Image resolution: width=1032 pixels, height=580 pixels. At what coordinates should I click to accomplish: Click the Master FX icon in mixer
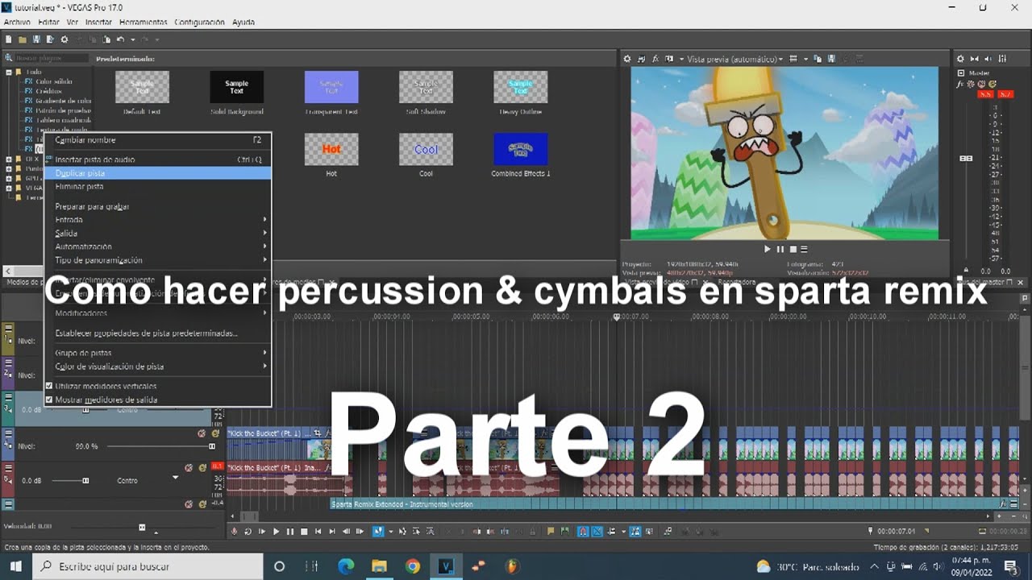(x=961, y=84)
